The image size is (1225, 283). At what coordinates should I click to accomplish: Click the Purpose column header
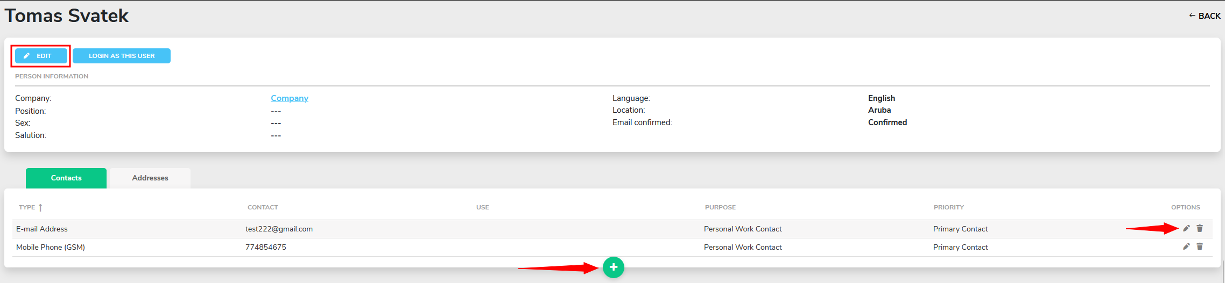pyautogui.click(x=720, y=207)
